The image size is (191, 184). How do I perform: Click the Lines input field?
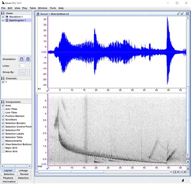[22, 66]
